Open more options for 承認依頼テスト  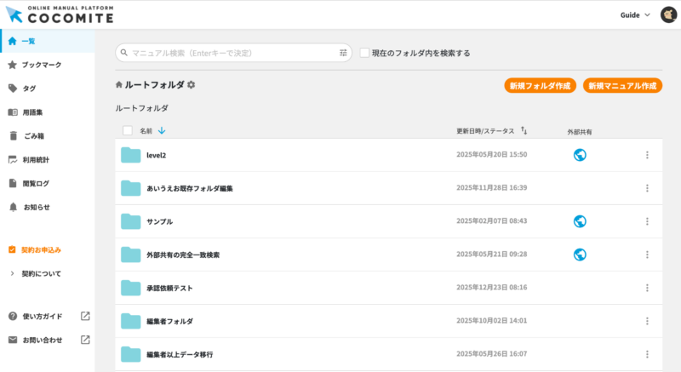pos(647,288)
